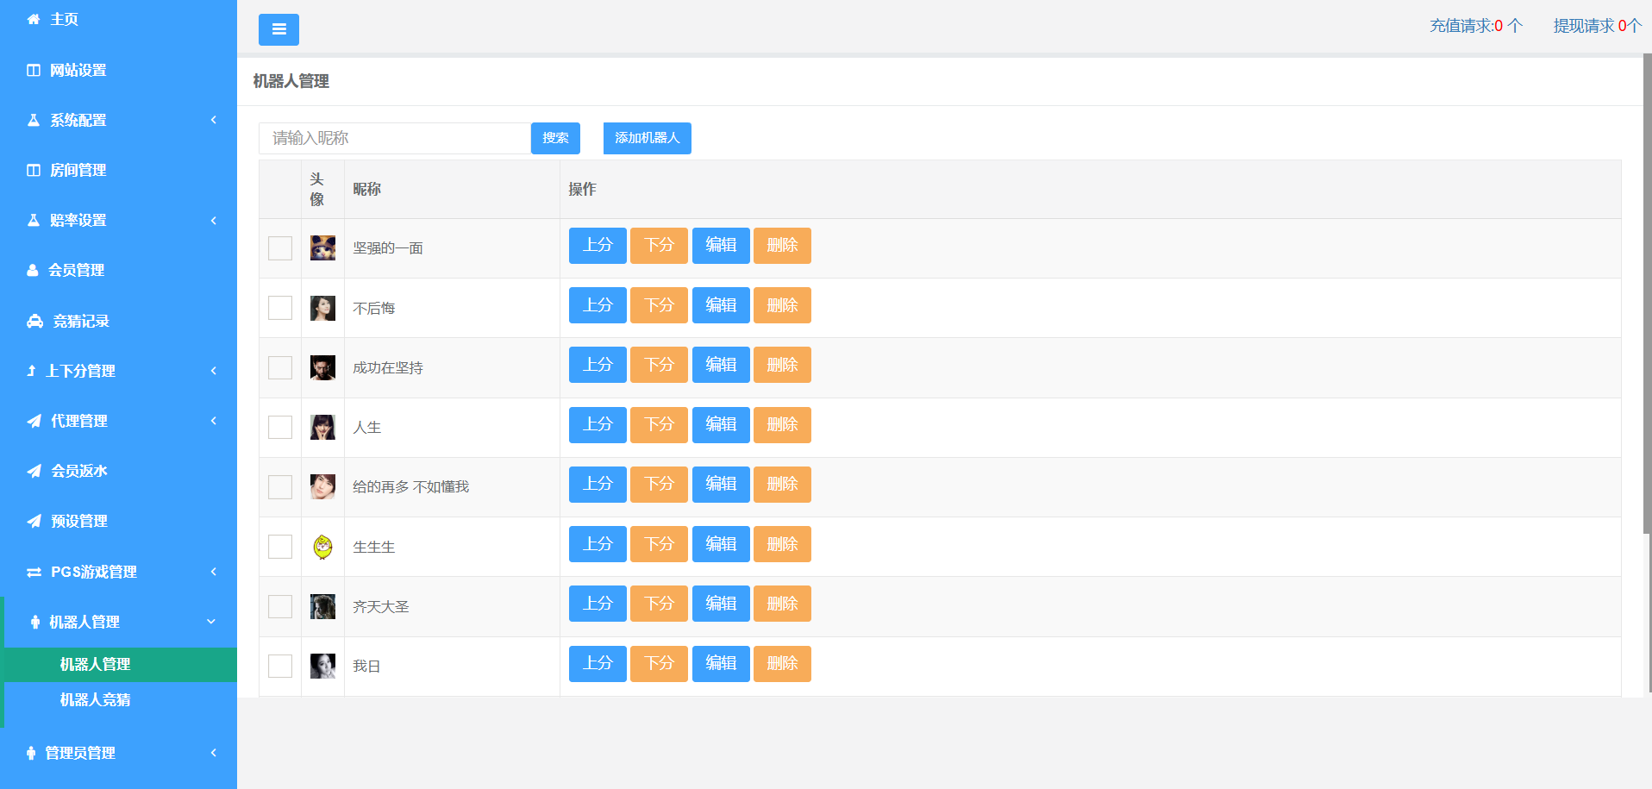Click 上分 for 坚强的一面
Viewport: 1652px width, 789px height.
598,245
